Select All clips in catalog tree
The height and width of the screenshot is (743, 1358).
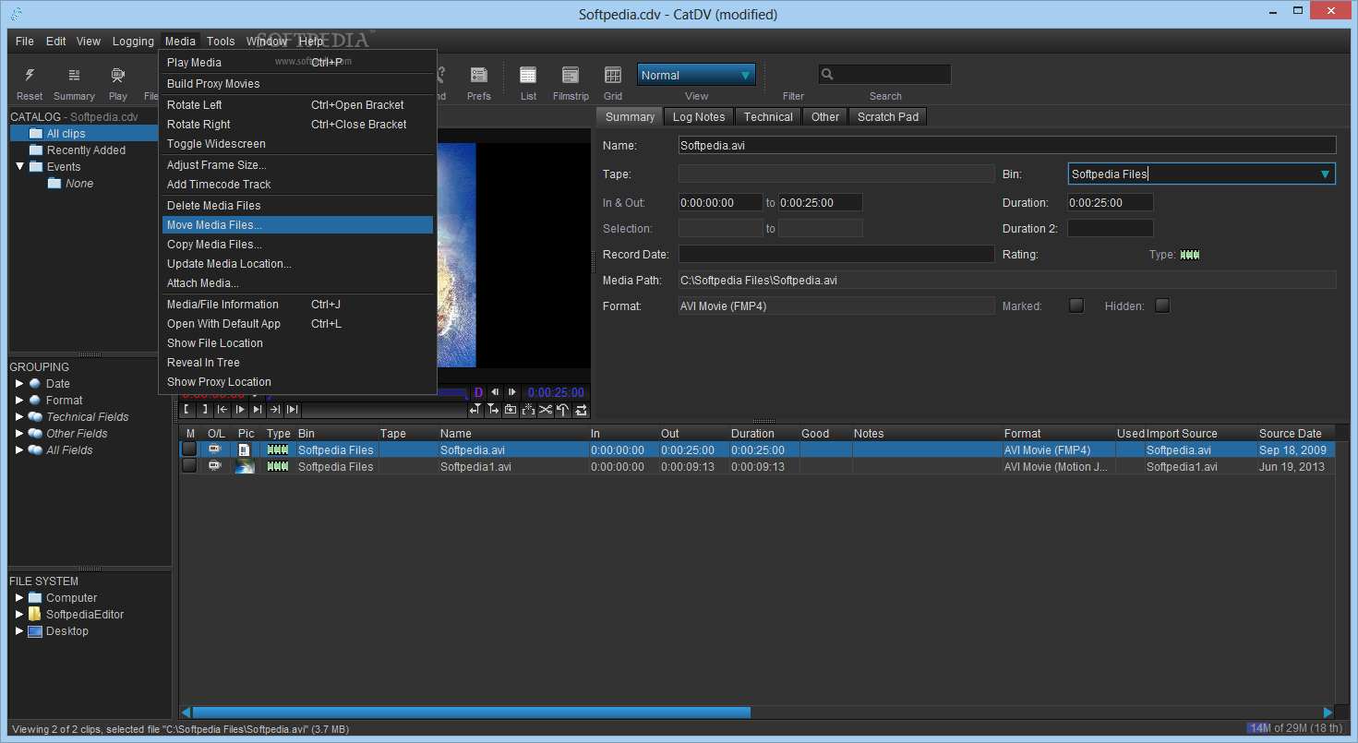coord(66,133)
